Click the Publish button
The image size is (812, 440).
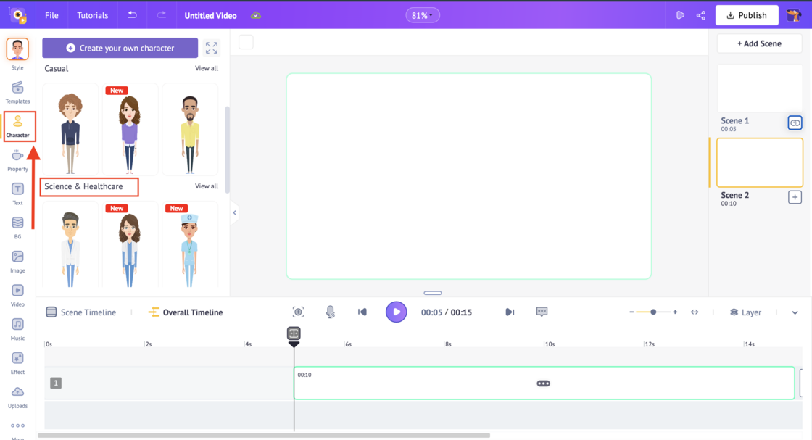tap(747, 14)
